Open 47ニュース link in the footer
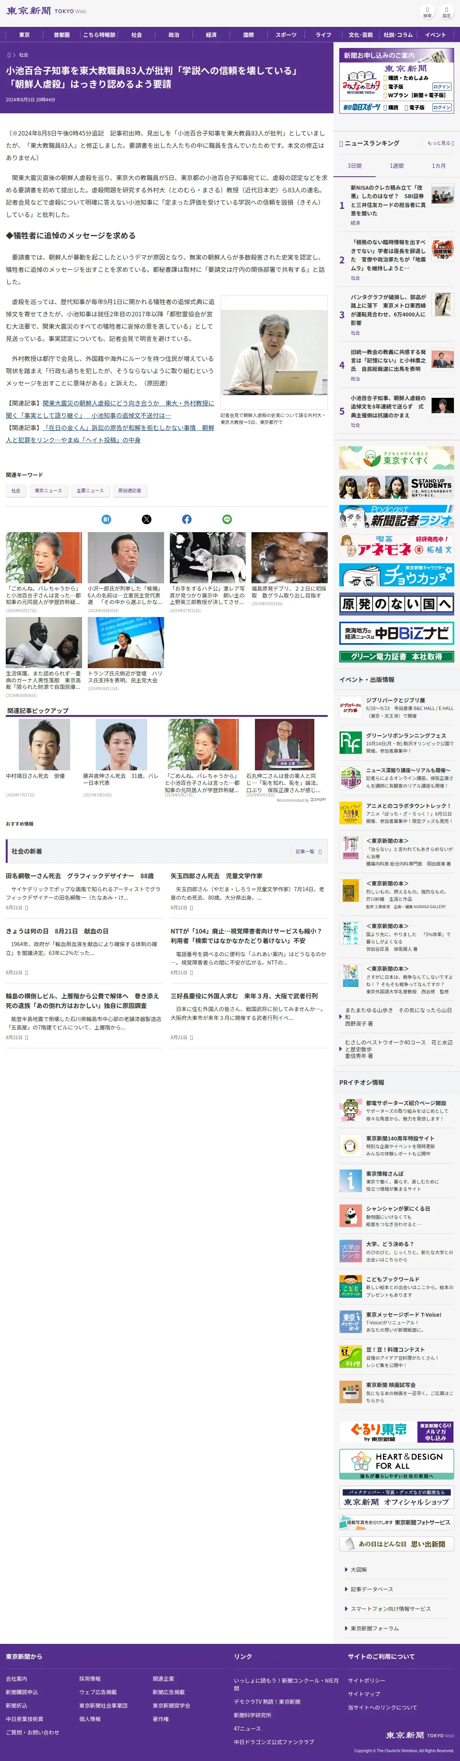 click(x=247, y=1728)
